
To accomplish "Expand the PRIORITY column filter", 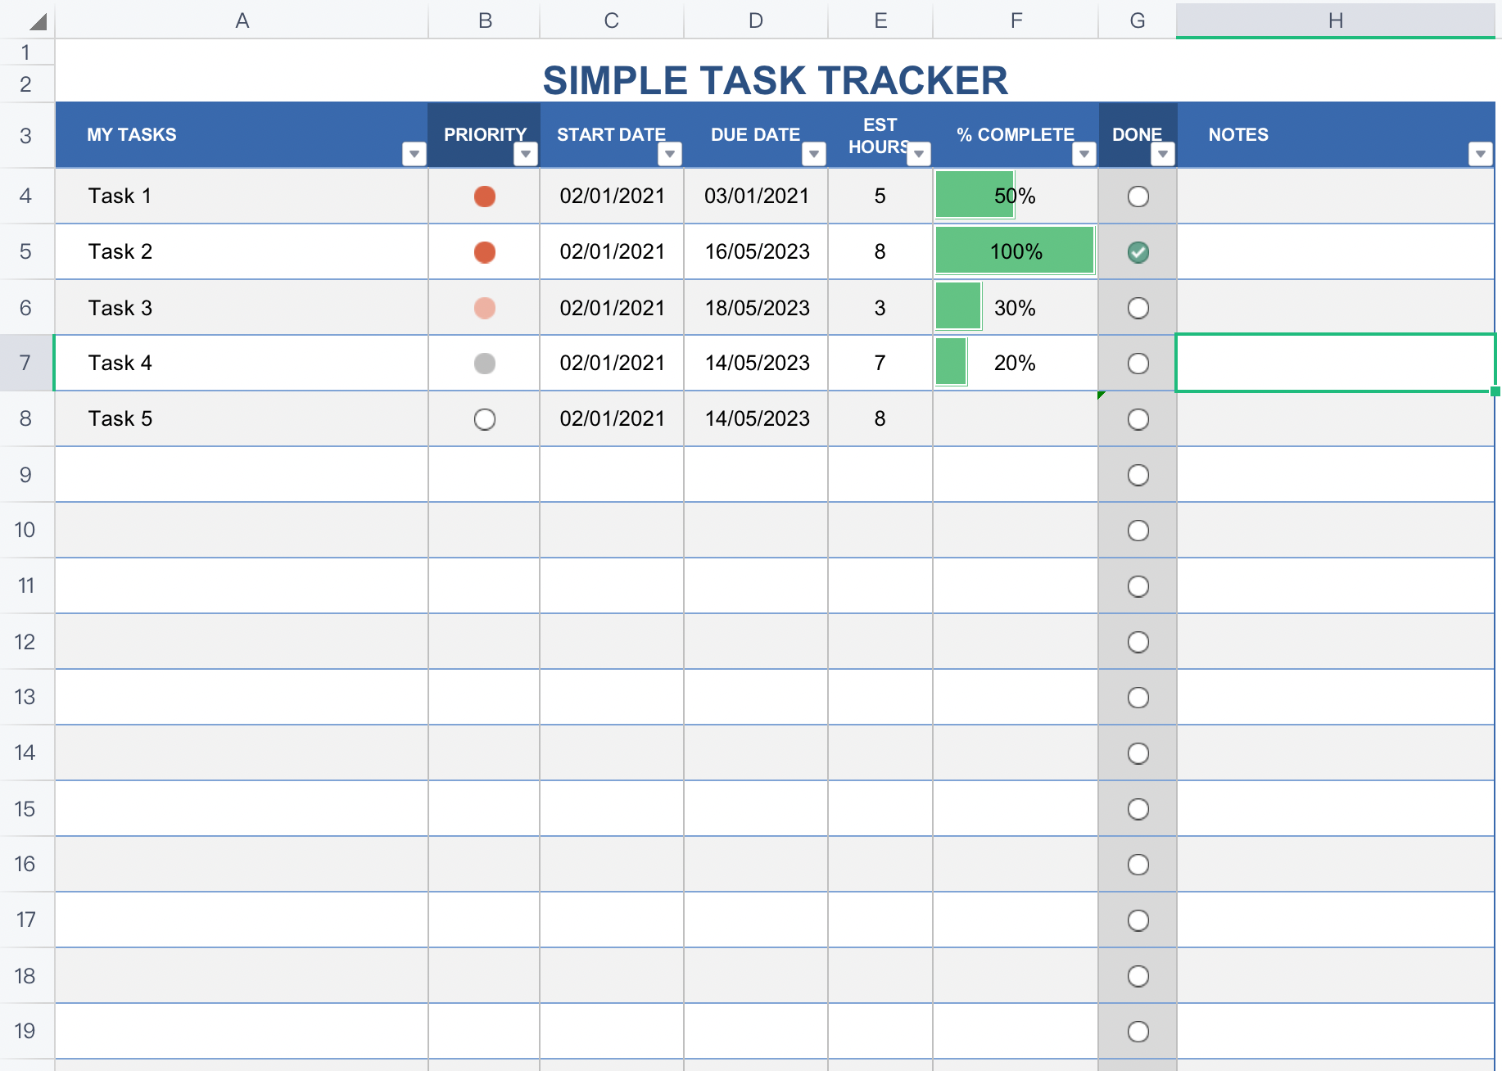I will click(526, 154).
